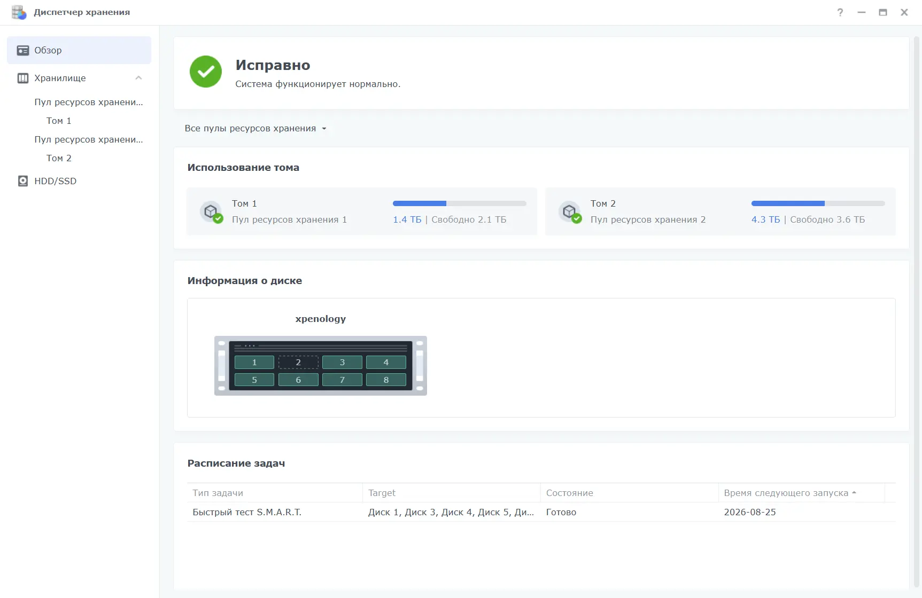Open the Все пулы ресурсов хранения dropdown
922x598 pixels.
coord(255,129)
